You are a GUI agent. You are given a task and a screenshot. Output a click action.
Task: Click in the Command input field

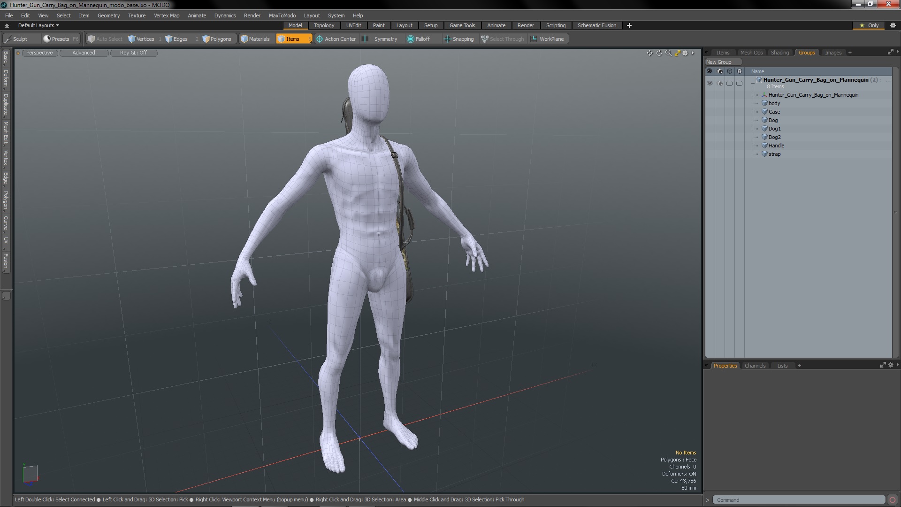pyautogui.click(x=799, y=500)
